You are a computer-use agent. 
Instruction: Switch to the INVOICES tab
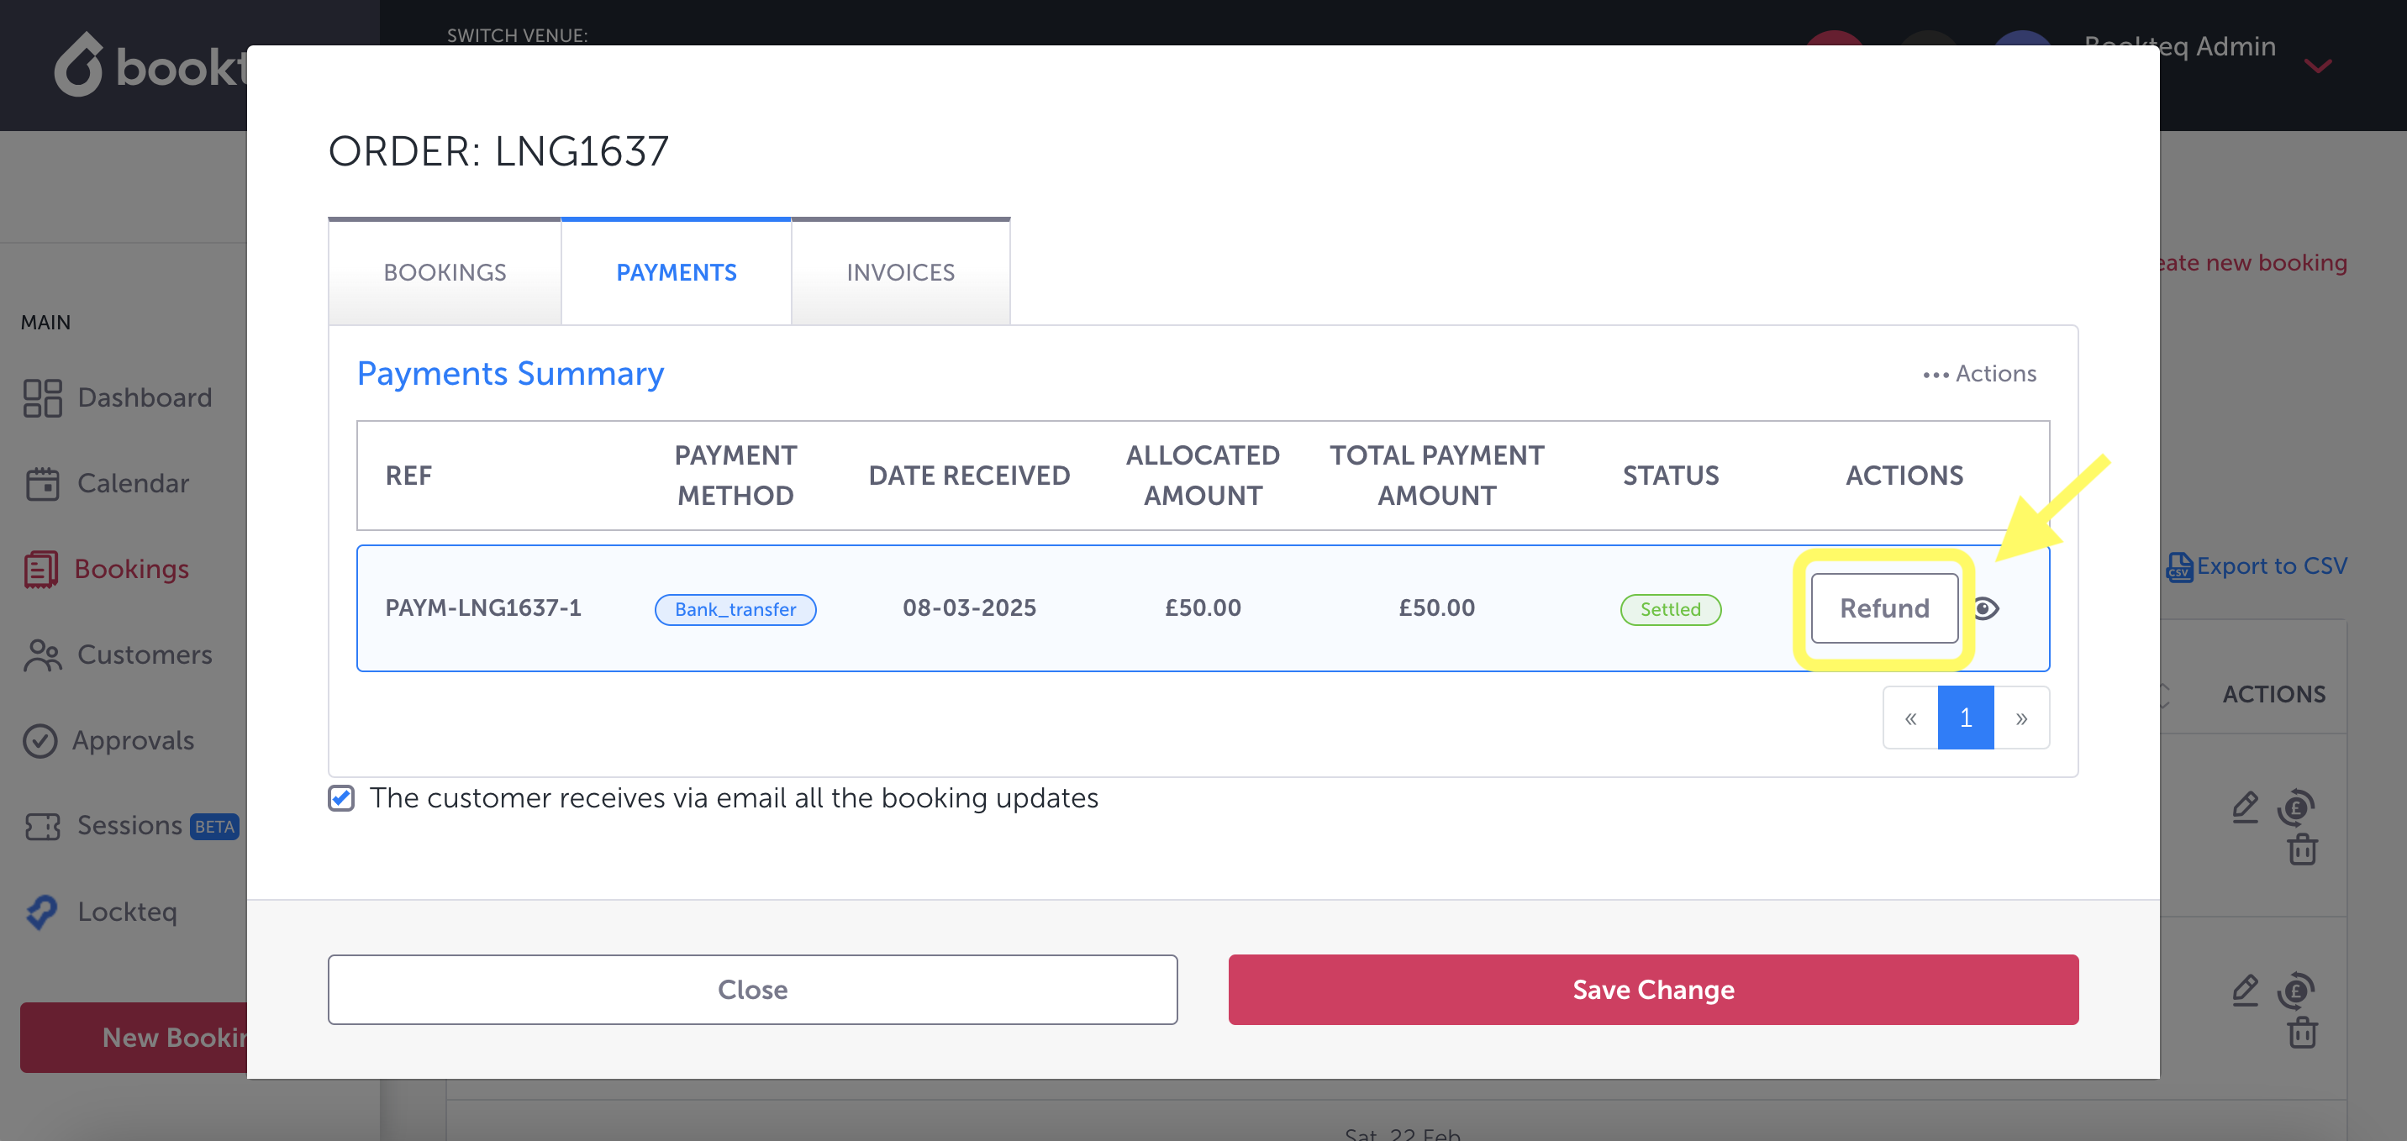click(x=900, y=272)
